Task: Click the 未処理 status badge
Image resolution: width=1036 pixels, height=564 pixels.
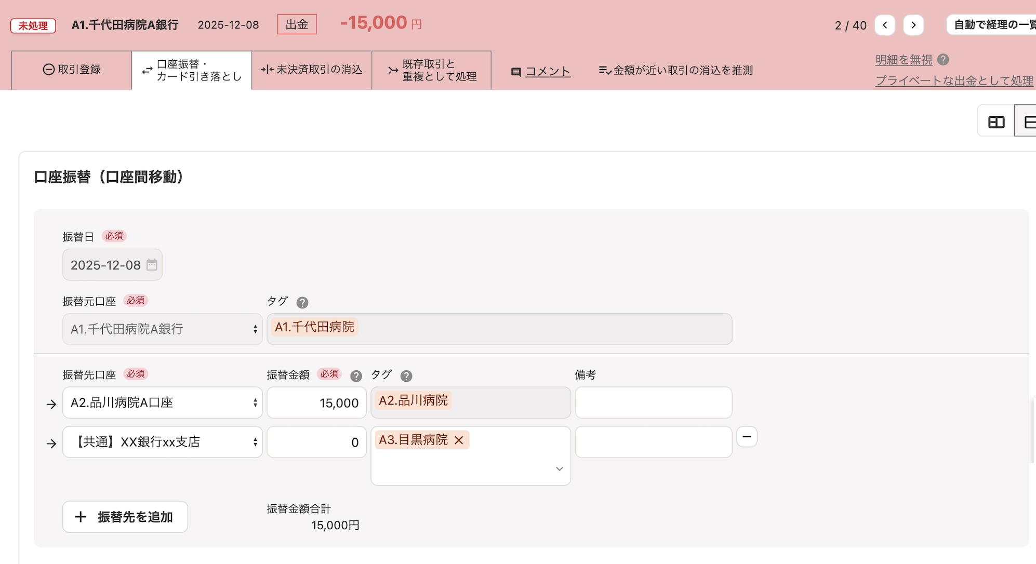Action: pyautogui.click(x=33, y=25)
